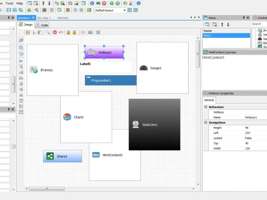Select the Master view in Views list
The height and width of the screenshot is (200, 267).
[208, 31]
